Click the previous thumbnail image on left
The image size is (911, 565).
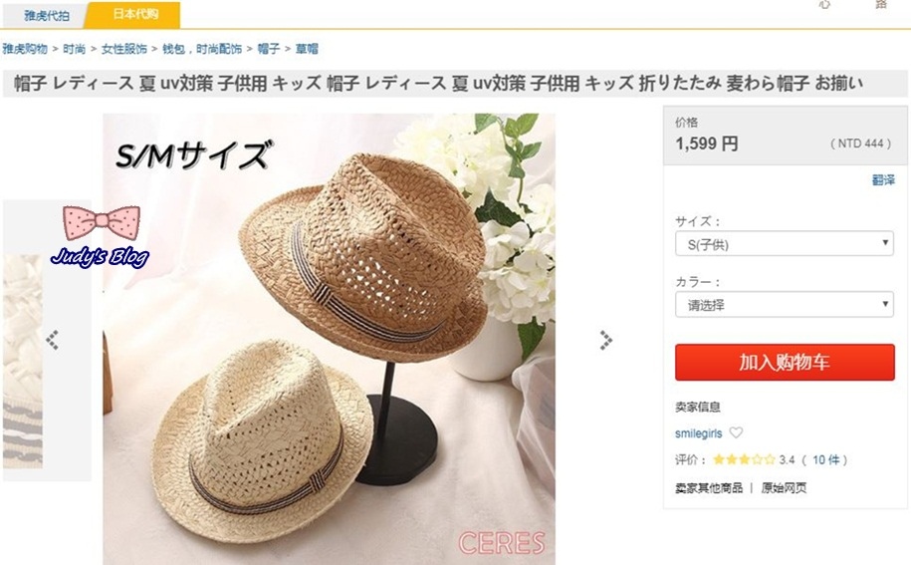point(23,361)
